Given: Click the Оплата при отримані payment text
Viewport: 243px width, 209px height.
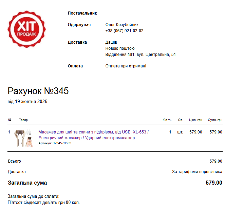Looking at the screenshot, I should (x=126, y=66).
